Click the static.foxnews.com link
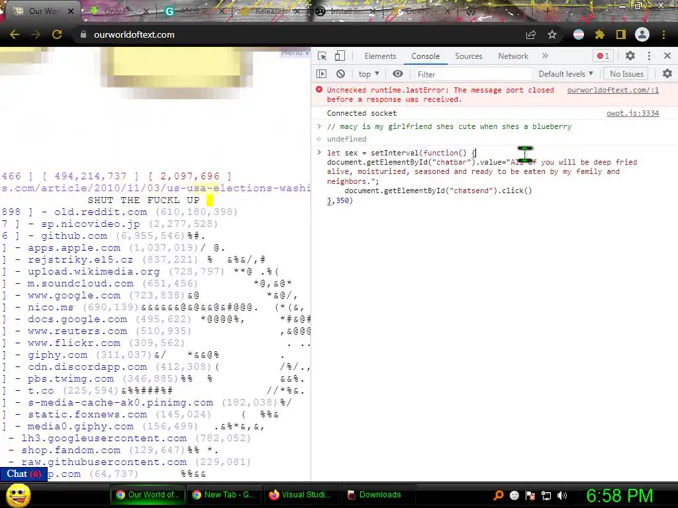This screenshot has height=508, width=678. [x=87, y=415]
